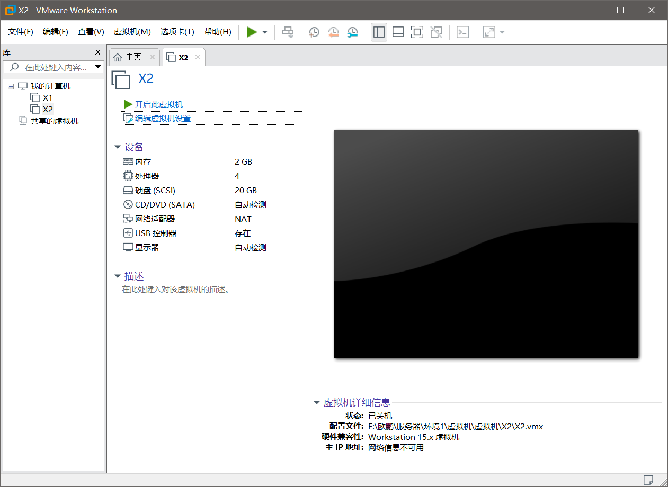Click the 2 GB memory value
668x487 pixels.
point(243,161)
